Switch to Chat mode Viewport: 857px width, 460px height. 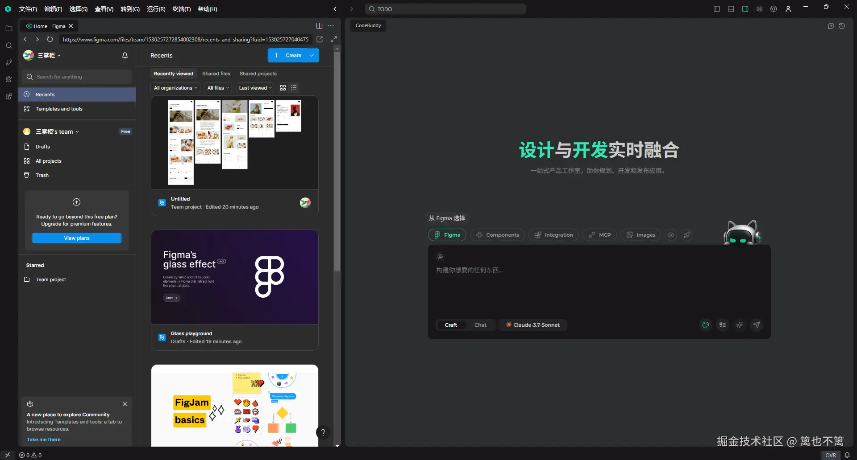point(480,325)
